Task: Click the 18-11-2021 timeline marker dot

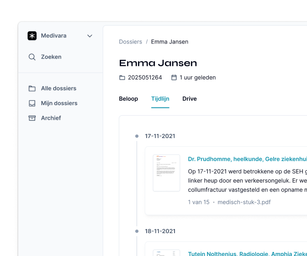Action: tap(137, 231)
